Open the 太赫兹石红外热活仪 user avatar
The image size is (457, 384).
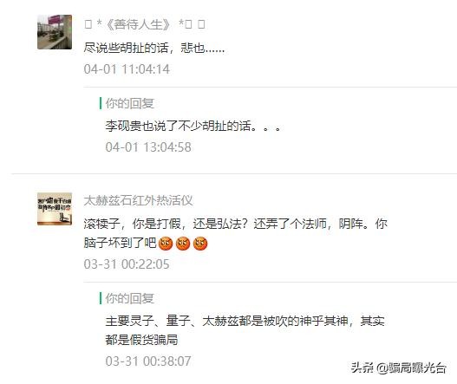coord(55,209)
